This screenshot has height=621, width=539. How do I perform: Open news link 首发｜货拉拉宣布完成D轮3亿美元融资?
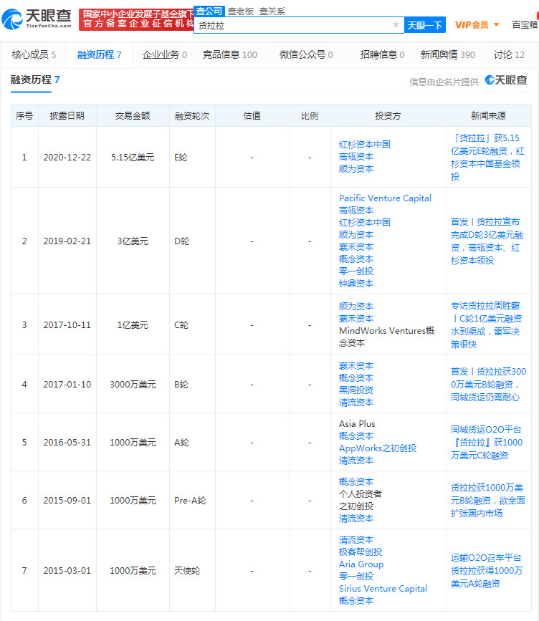488,241
